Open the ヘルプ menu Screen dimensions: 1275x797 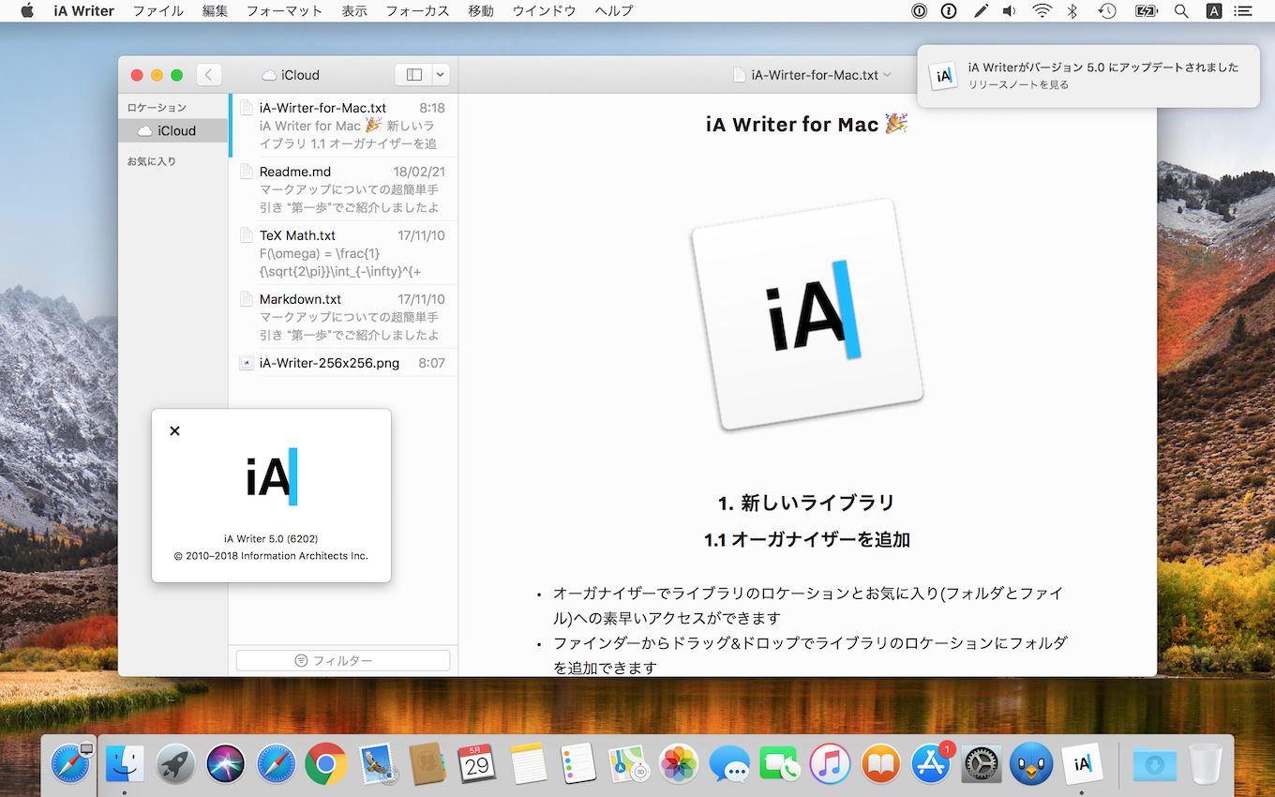pos(614,11)
